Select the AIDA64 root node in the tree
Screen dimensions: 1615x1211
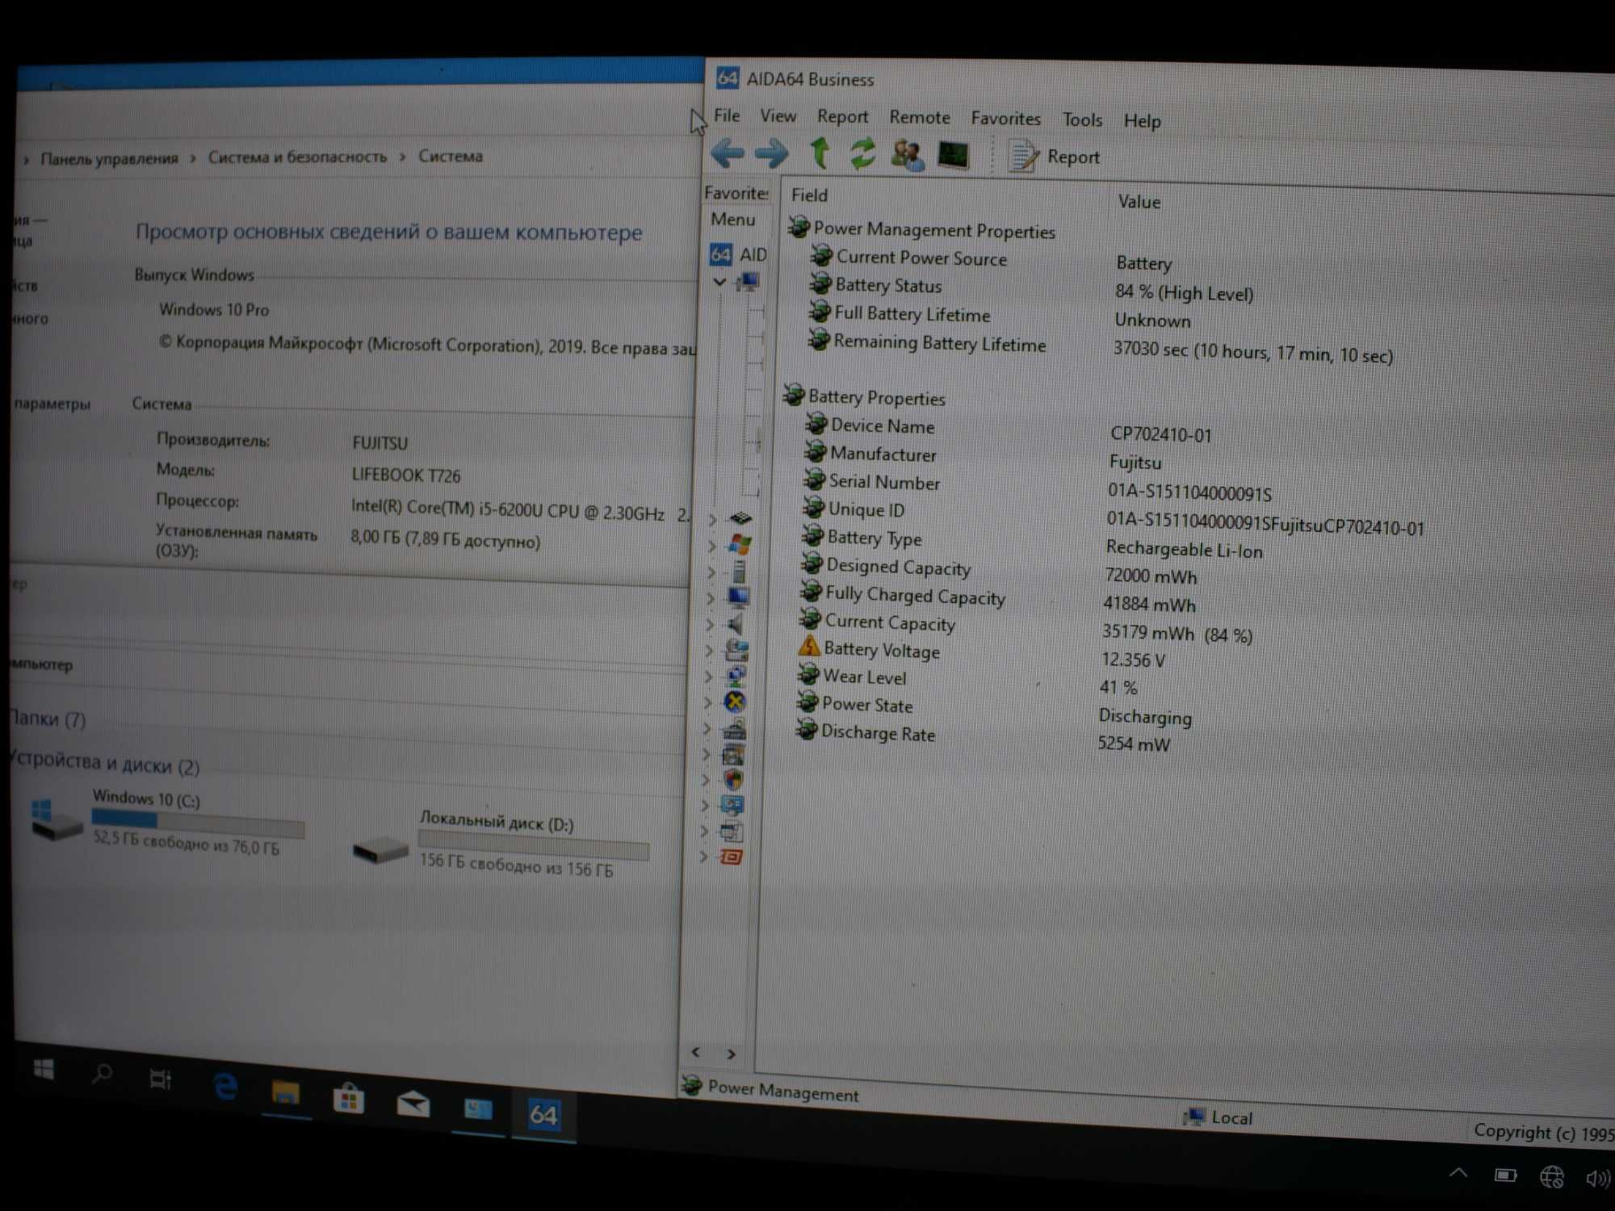pos(738,254)
